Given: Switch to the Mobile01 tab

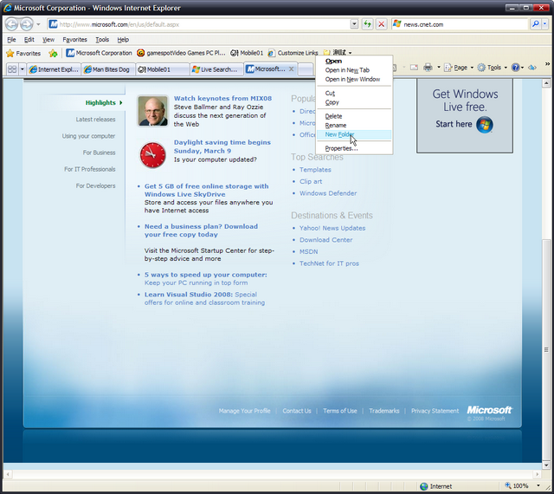Looking at the screenshot, I should click(x=162, y=69).
